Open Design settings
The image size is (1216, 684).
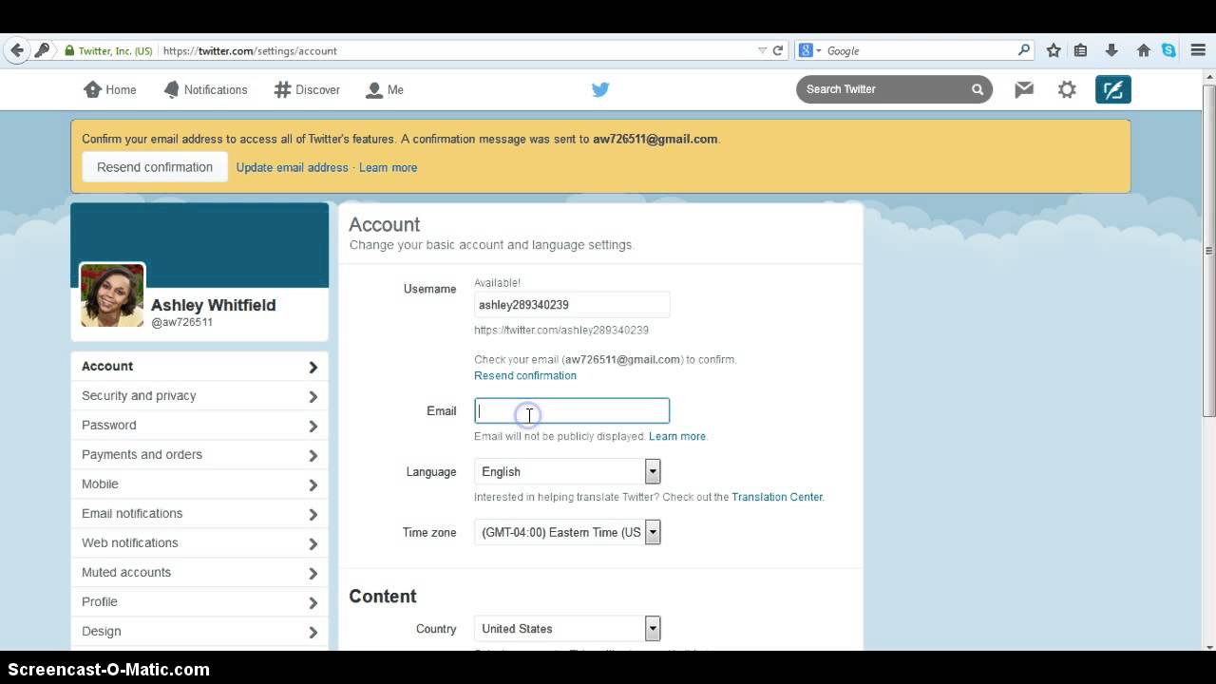click(199, 632)
